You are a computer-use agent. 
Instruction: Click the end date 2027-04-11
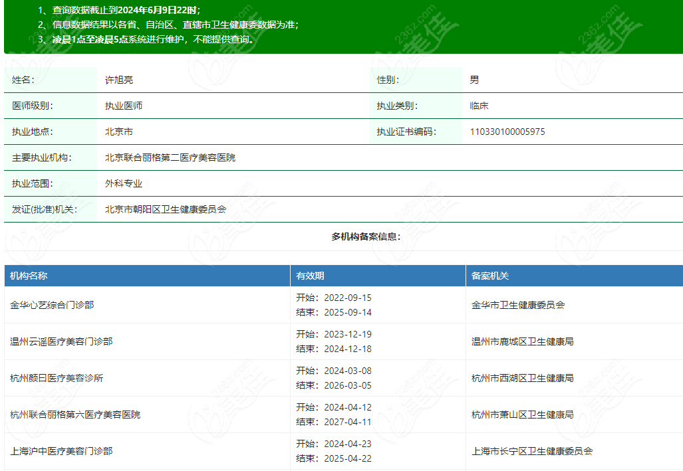pos(348,422)
